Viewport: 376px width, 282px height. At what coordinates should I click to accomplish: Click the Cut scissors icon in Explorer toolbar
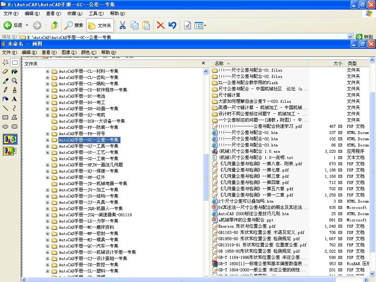[x=123, y=25]
